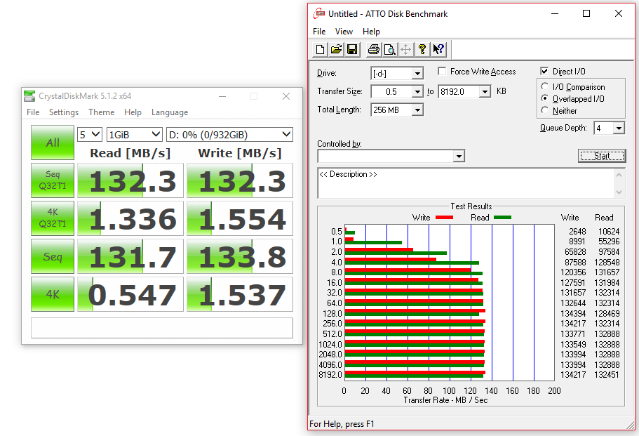Screen dimensions: 639x436
Task: Open the Language menu in CrystalDiskMark
Action: pos(170,112)
